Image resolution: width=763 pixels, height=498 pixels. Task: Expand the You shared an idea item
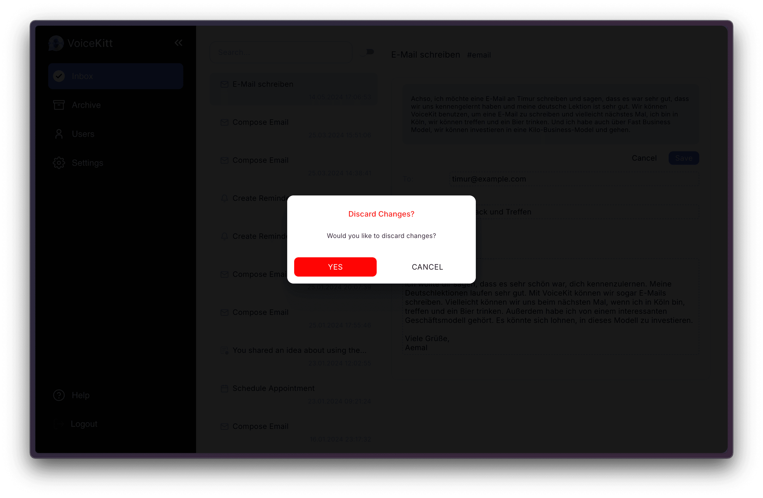[x=299, y=350]
